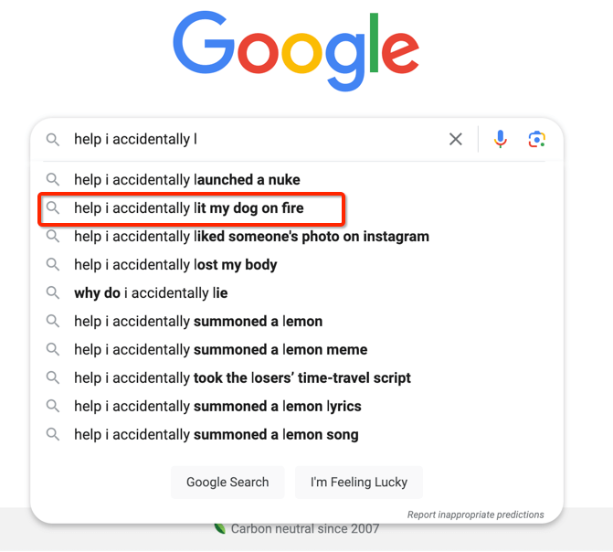Click the voice search microphone icon

point(500,139)
